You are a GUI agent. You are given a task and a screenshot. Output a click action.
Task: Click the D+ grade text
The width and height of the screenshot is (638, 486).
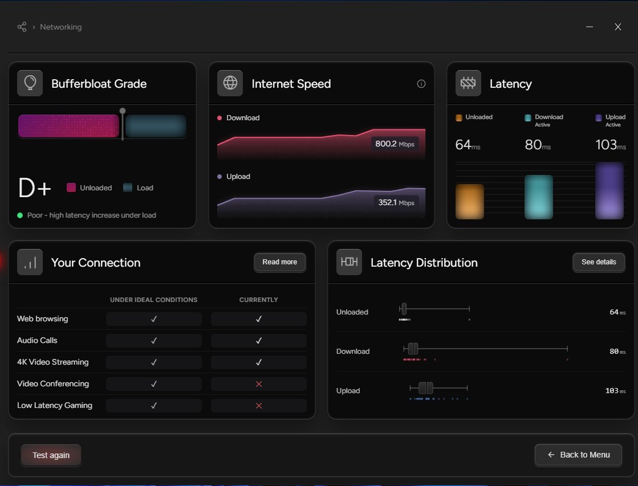(35, 188)
